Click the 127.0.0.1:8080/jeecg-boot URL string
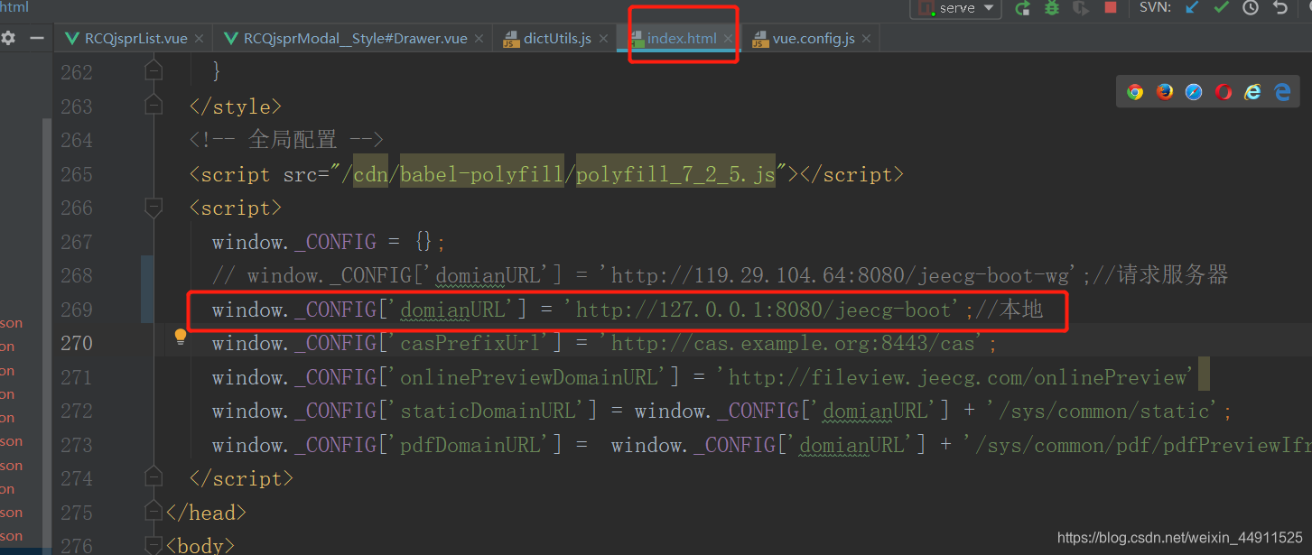 pos(765,310)
